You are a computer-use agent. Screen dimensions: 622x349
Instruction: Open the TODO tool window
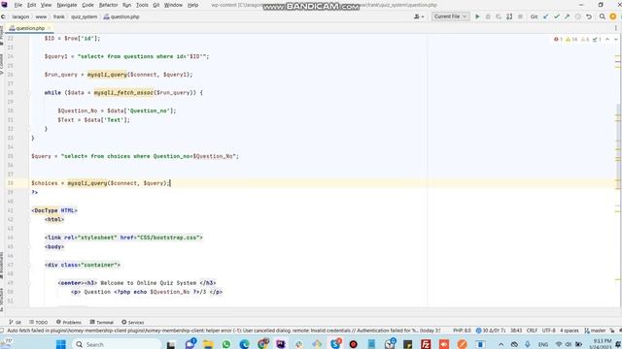click(38, 322)
